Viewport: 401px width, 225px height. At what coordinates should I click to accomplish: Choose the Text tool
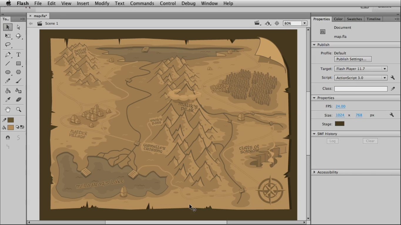pos(18,54)
